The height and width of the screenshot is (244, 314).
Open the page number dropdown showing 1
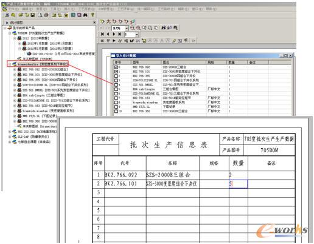137,35
